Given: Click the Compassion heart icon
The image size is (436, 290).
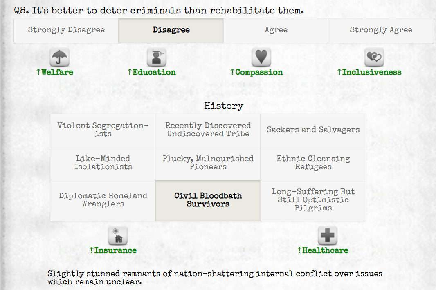Looking at the screenshot, I should pyautogui.click(x=261, y=58).
